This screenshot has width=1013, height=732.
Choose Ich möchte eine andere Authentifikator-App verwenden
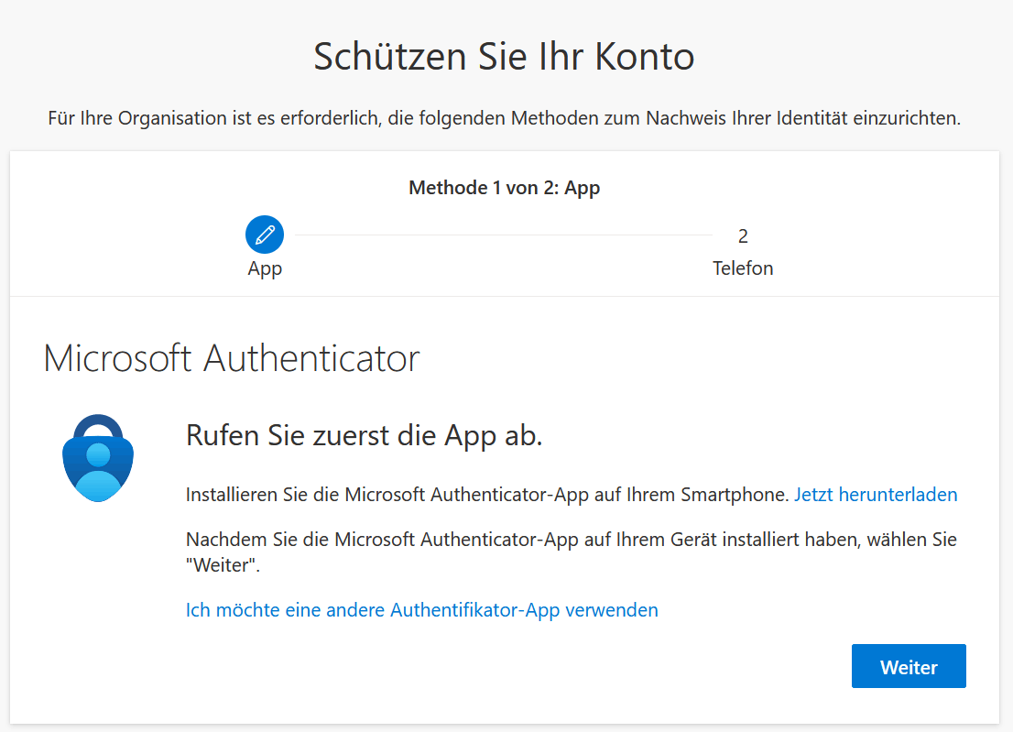422,610
